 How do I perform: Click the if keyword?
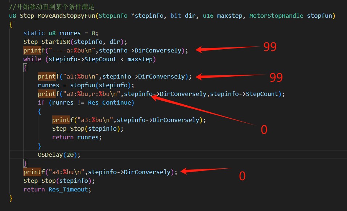click(41, 102)
